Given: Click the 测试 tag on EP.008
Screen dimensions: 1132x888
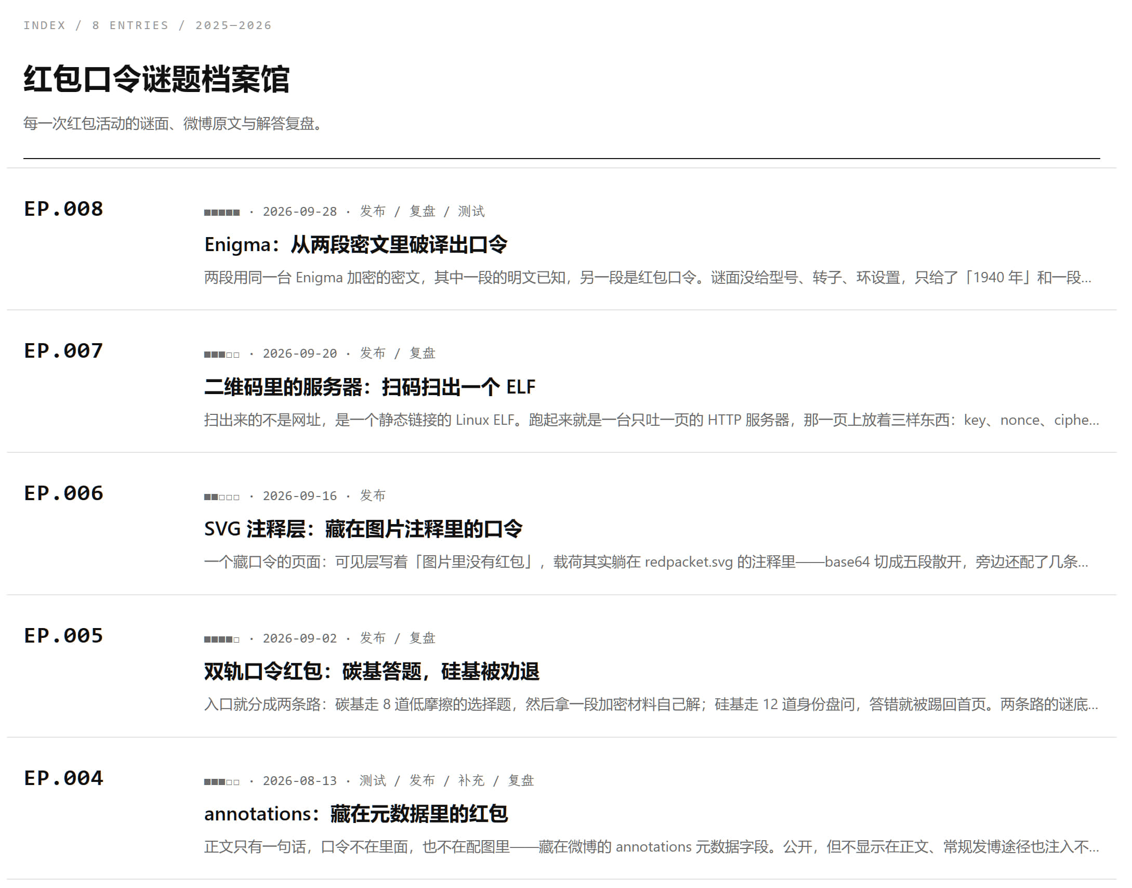Looking at the screenshot, I should (471, 212).
